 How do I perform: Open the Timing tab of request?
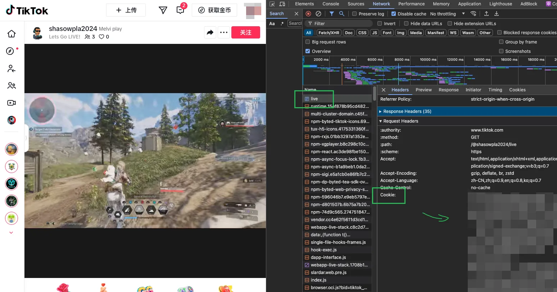point(495,90)
